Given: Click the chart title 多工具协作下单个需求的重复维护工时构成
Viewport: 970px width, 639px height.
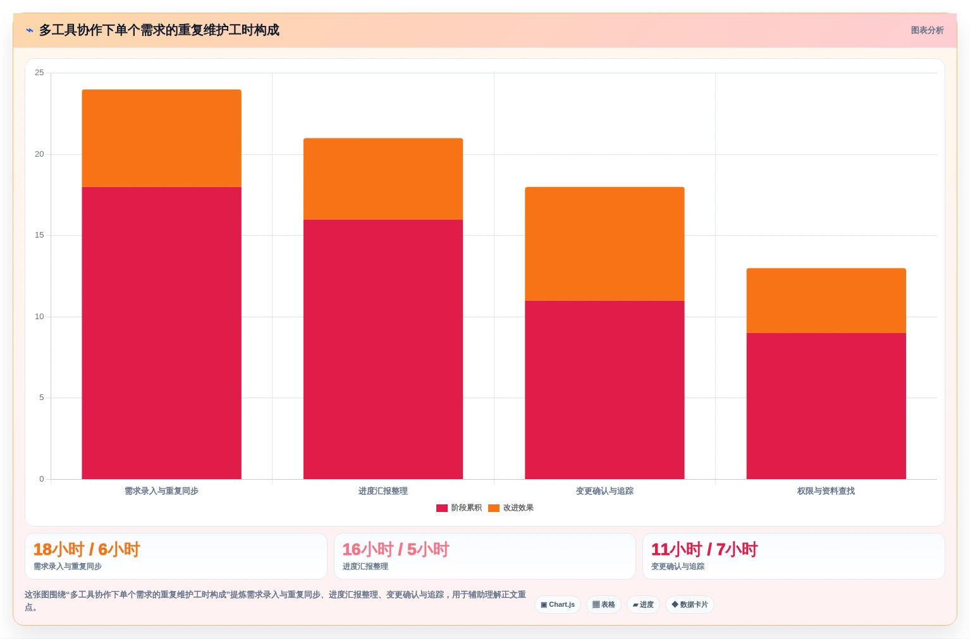Looking at the screenshot, I should (x=159, y=30).
